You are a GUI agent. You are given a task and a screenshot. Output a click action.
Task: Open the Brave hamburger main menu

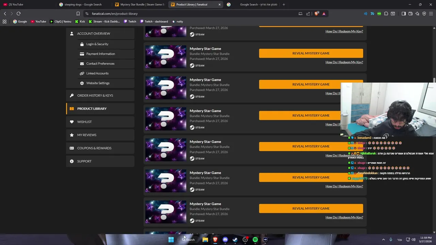pos(431,14)
